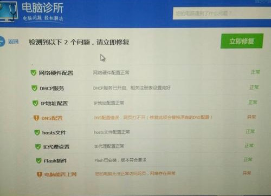Screen dimensions: 271x196
Task: Click the IE代理配置正常 description text
Action: [x=109, y=146]
